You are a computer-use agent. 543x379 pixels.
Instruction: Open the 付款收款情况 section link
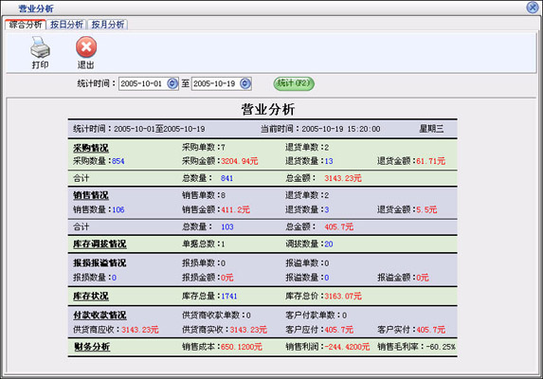tap(100, 316)
